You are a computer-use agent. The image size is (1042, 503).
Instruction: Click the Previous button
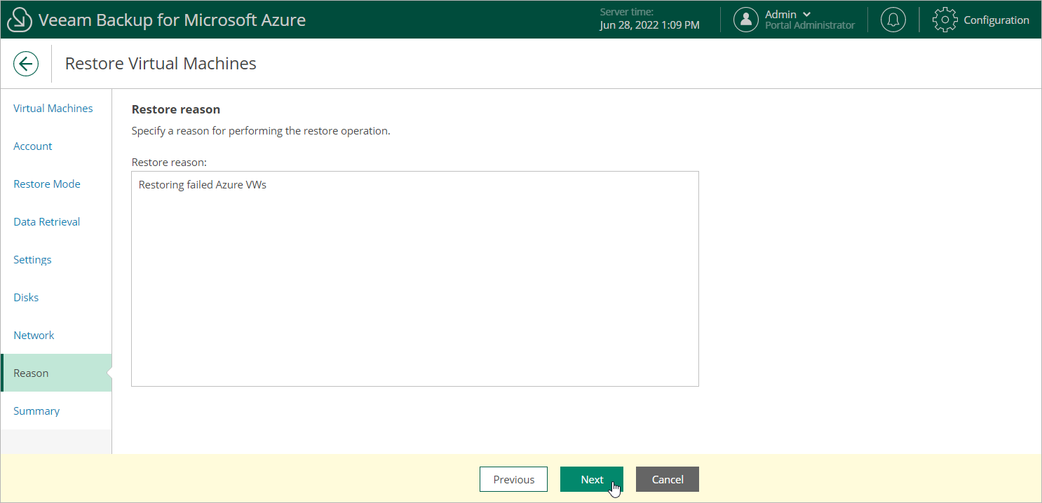pyautogui.click(x=514, y=479)
